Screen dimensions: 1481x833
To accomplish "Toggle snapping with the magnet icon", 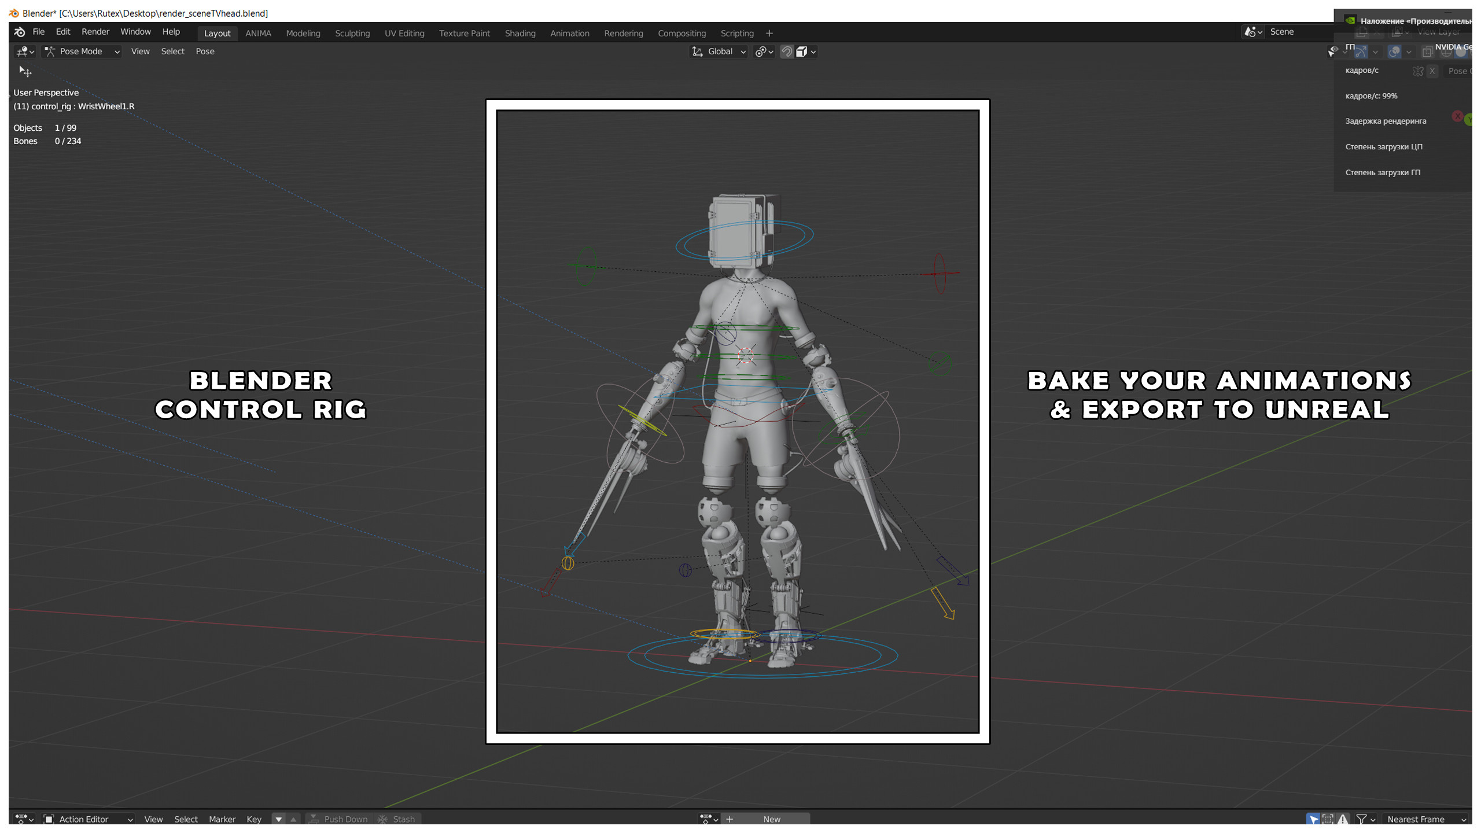I will 787,51.
